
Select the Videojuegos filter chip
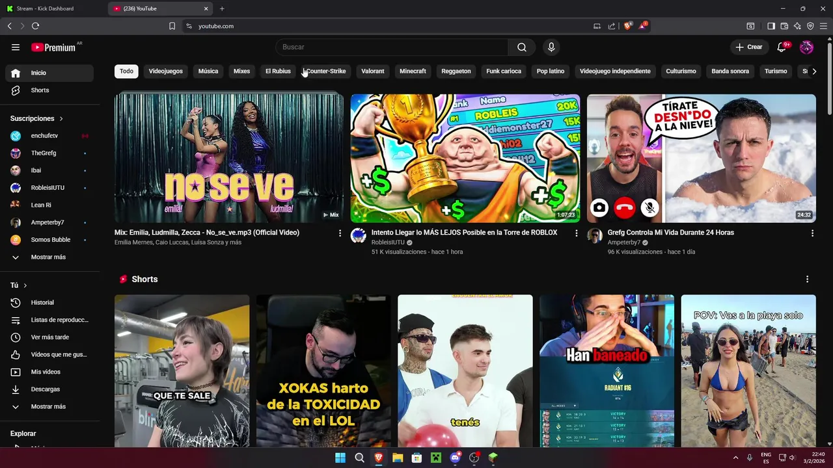pyautogui.click(x=165, y=71)
